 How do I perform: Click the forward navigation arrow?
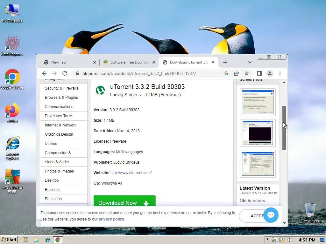tap(54, 73)
